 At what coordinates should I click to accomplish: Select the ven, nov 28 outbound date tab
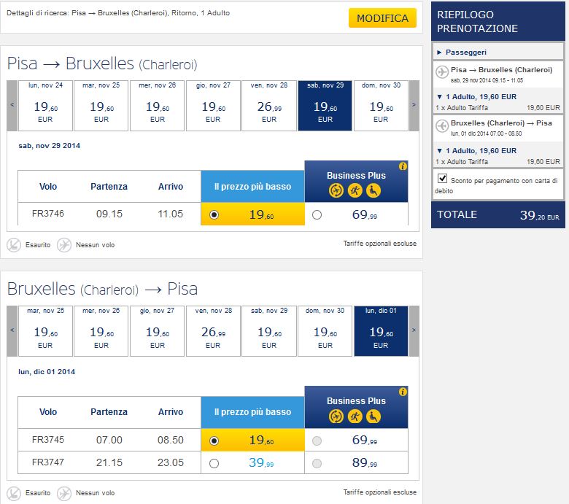point(269,105)
